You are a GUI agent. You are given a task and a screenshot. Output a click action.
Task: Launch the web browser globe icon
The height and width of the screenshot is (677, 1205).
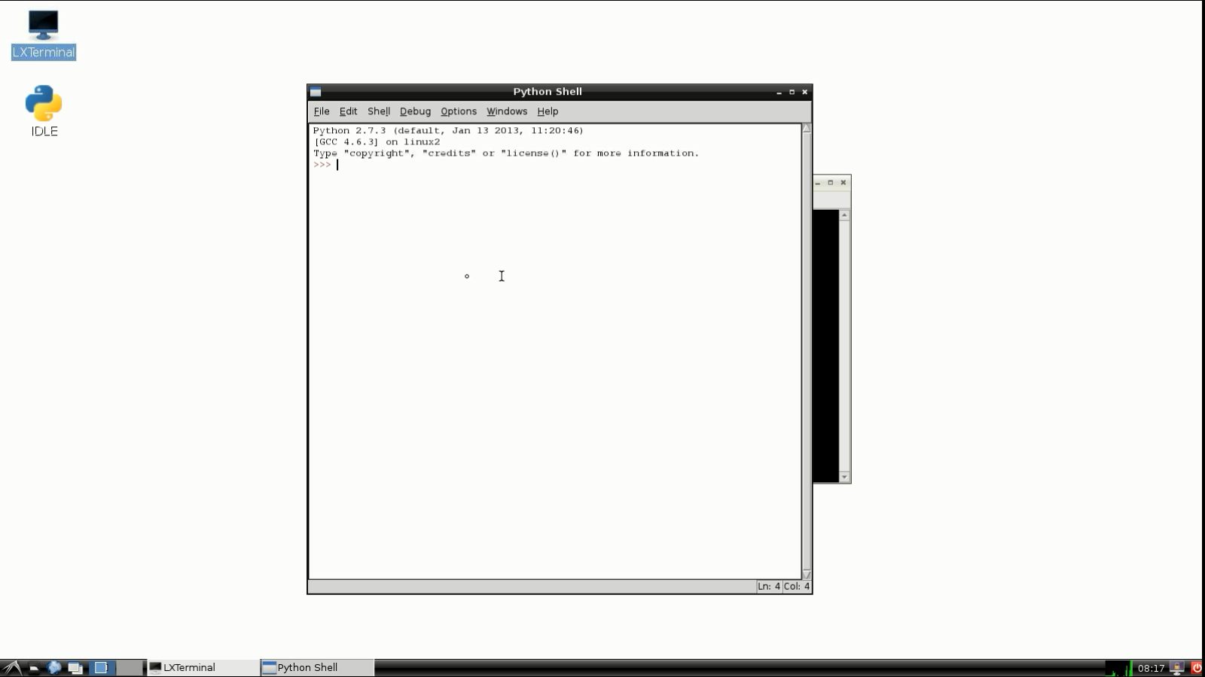point(54,667)
